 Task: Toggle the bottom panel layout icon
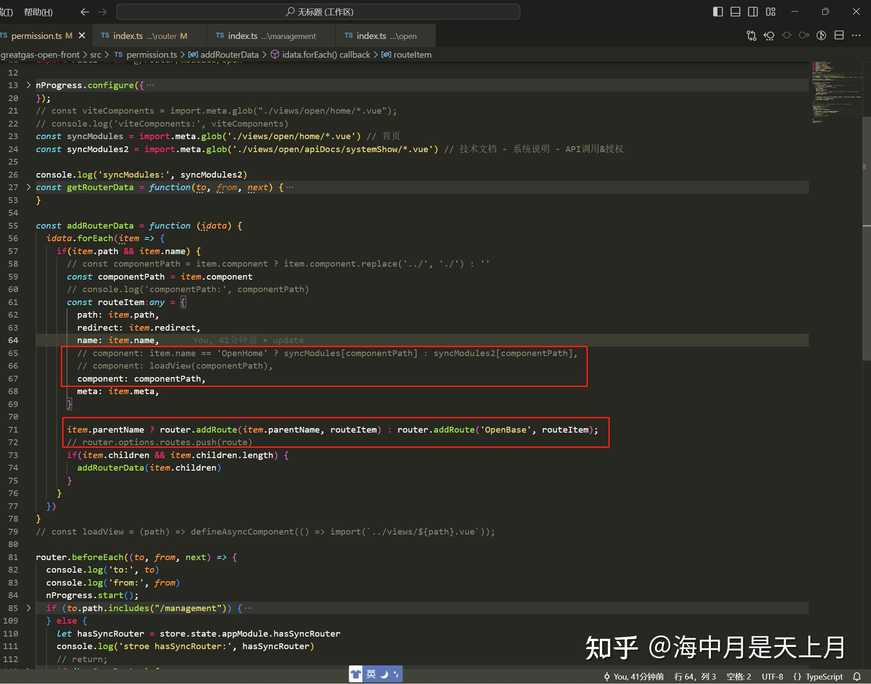(x=735, y=12)
